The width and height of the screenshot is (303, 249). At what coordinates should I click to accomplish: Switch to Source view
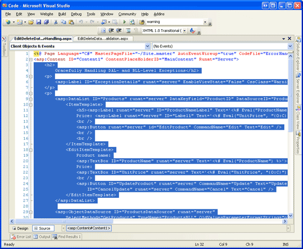pos(43,228)
